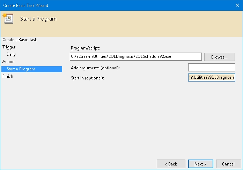Click the Start in (optional) text field
This screenshot has height=170, width=243.
(212, 77)
